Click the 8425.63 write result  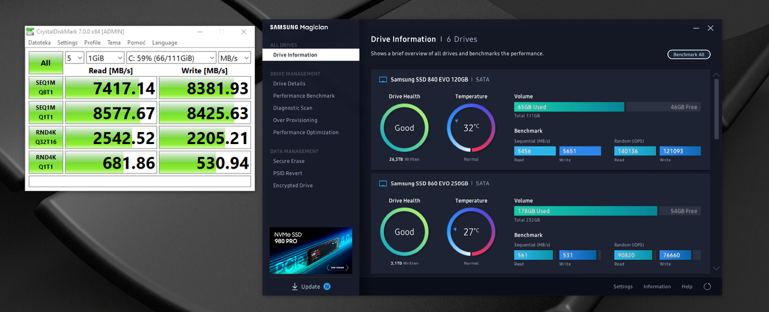205,112
